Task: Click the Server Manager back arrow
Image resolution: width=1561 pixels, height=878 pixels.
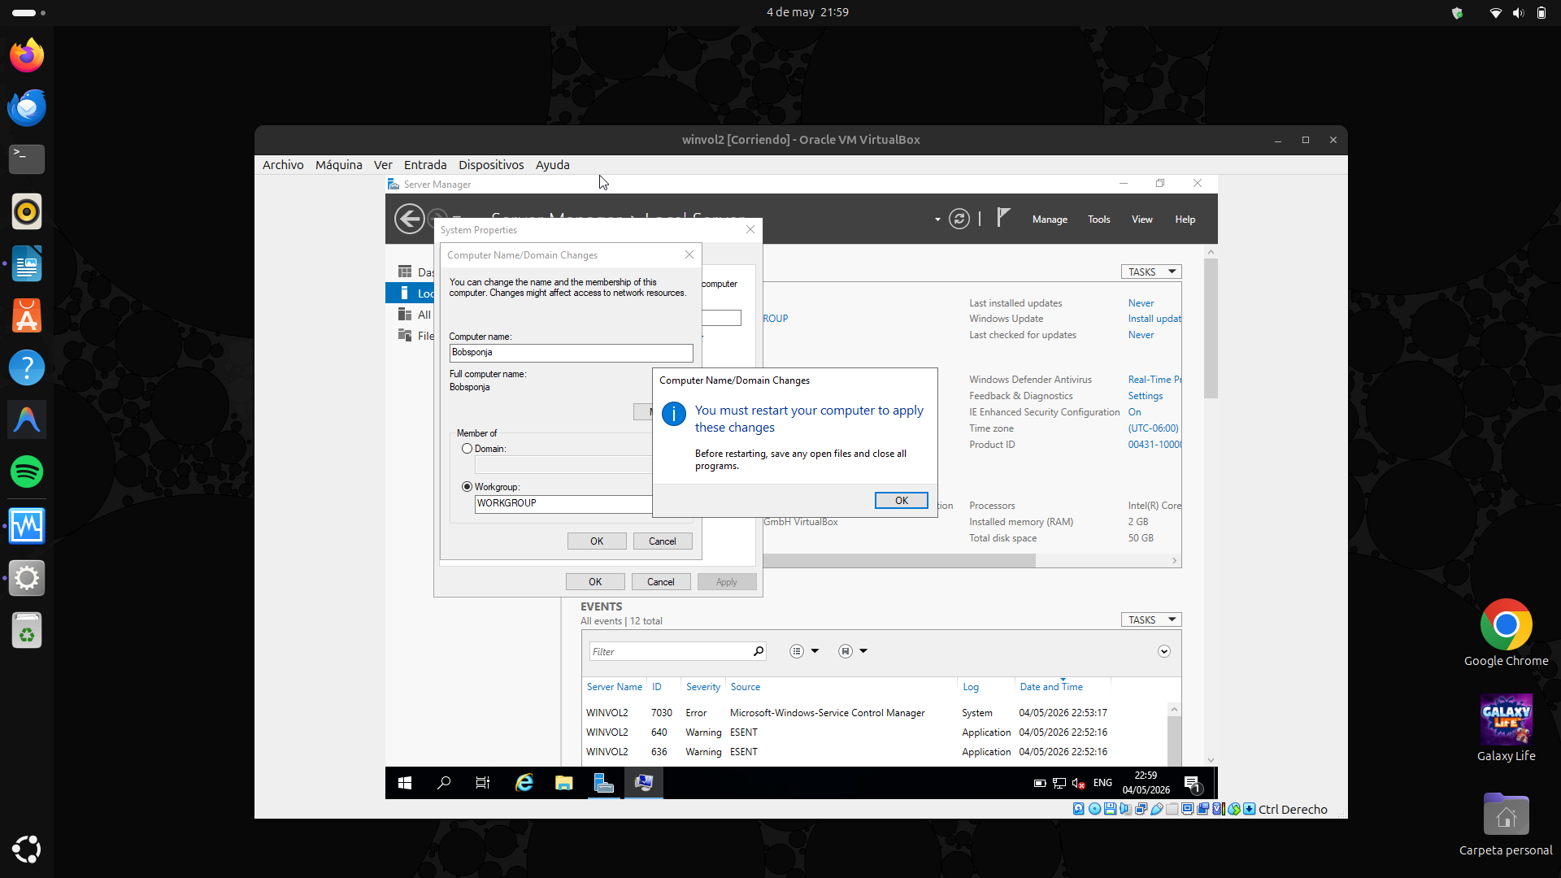Action: pos(409,219)
